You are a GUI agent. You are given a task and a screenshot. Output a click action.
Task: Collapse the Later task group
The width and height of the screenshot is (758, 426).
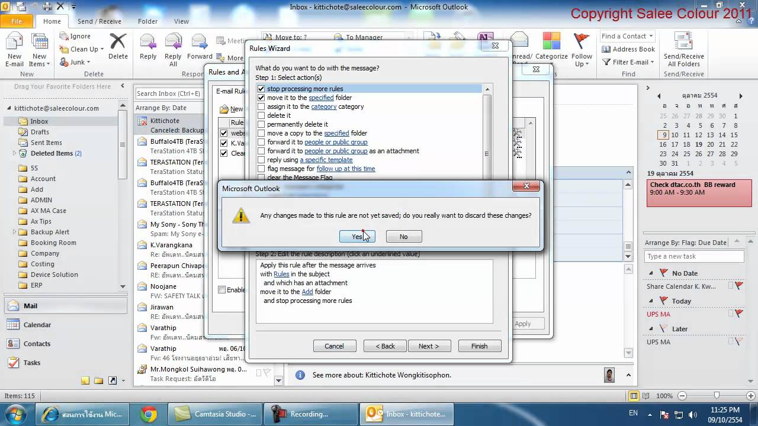[651, 329]
